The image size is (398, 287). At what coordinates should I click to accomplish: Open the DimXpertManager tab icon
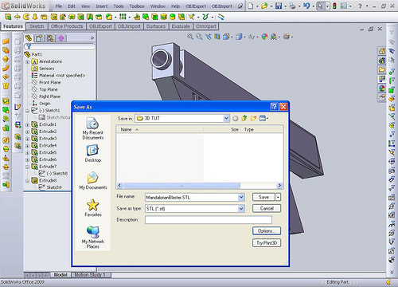coord(61,38)
